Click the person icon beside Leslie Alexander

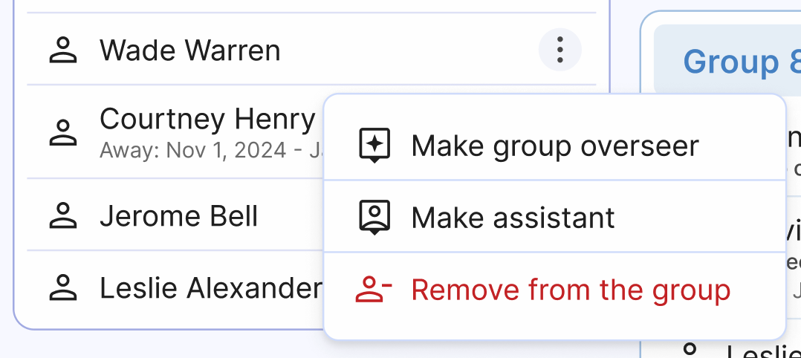(x=63, y=287)
